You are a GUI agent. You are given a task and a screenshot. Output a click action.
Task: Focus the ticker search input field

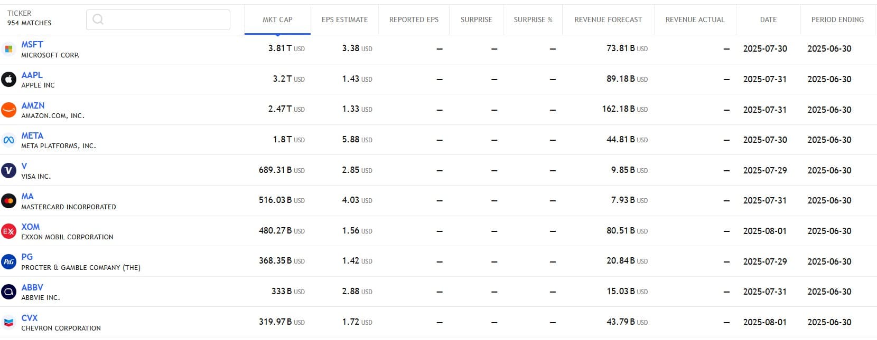click(x=158, y=20)
